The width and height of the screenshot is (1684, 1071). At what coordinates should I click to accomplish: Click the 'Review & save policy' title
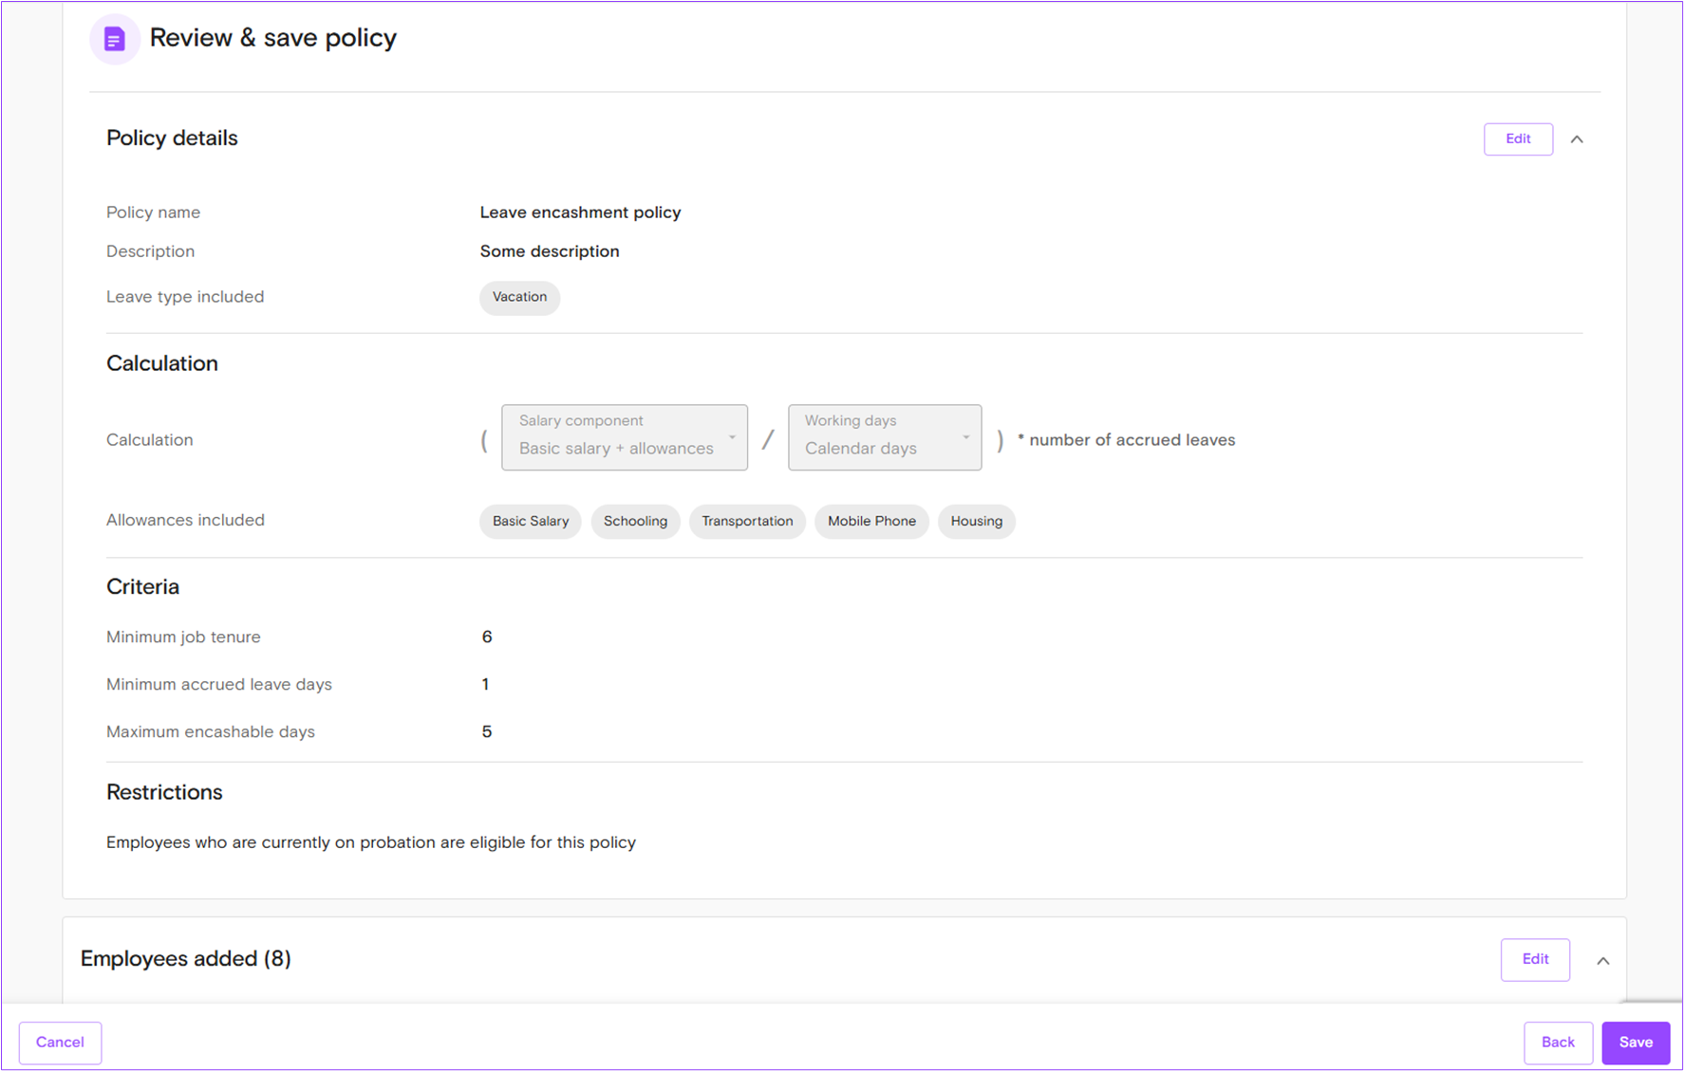273,38
